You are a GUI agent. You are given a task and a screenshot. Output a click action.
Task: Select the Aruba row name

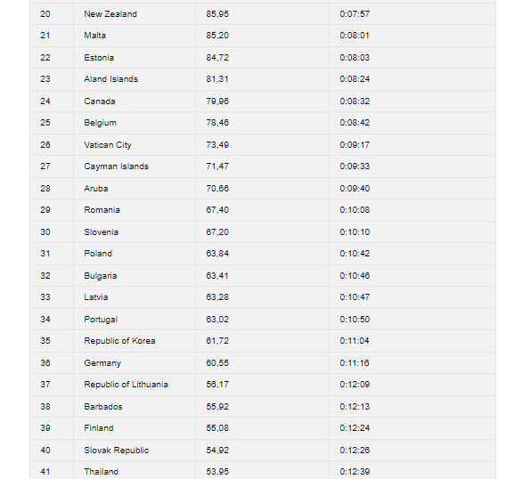coord(96,189)
